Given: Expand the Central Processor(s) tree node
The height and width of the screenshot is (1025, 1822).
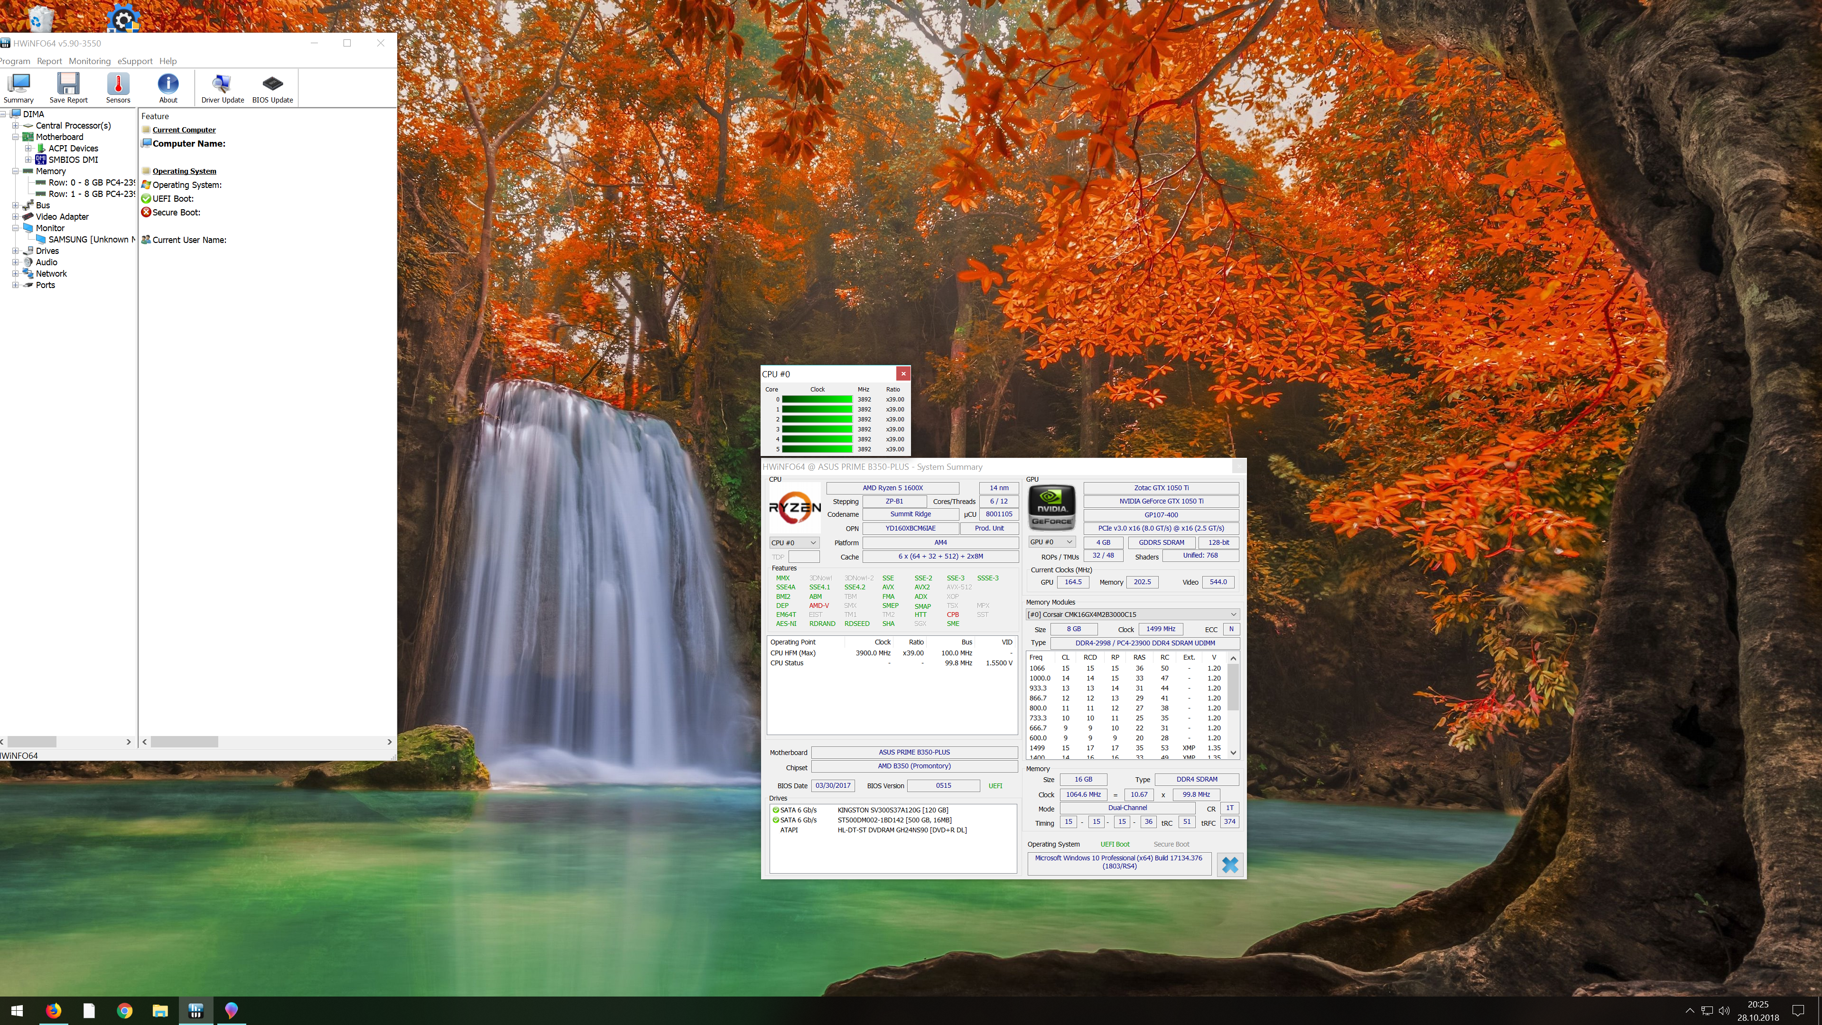Looking at the screenshot, I should coord(16,126).
